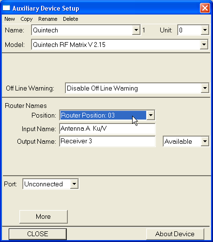
Task: Expand the Available status dropdown arrow
Action: pyautogui.click(x=205, y=141)
